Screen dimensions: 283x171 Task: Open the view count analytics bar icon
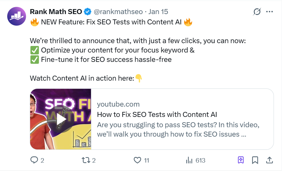click(x=189, y=160)
